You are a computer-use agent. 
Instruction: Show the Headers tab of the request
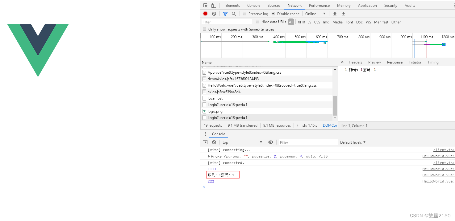355,62
